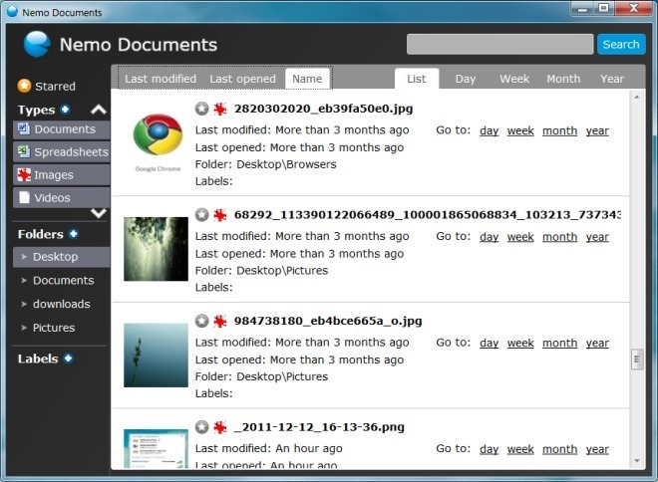The height and width of the screenshot is (482, 658).
Task: Switch to Week view tab
Action: point(514,79)
